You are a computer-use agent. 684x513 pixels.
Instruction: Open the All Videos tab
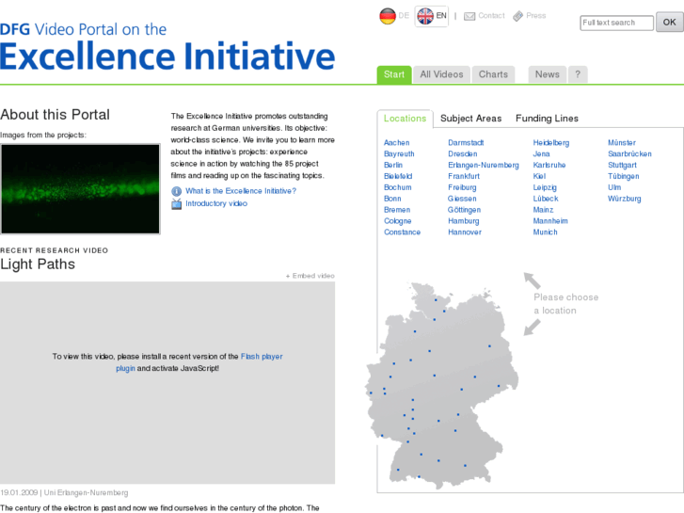(x=441, y=74)
